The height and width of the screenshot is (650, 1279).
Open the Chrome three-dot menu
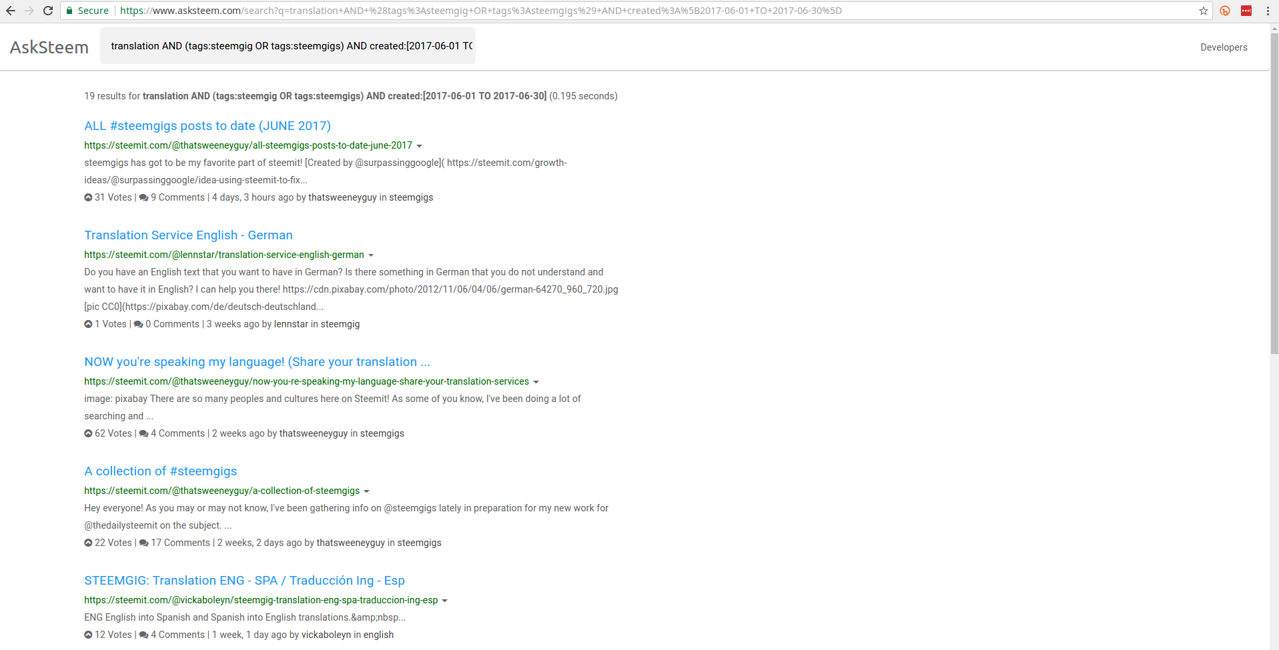(1268, 11)
